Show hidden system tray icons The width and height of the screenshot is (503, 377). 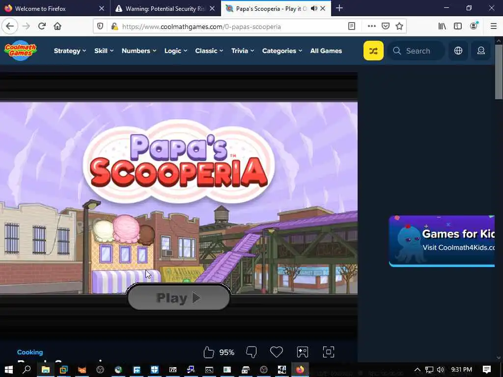pos(418,370)
